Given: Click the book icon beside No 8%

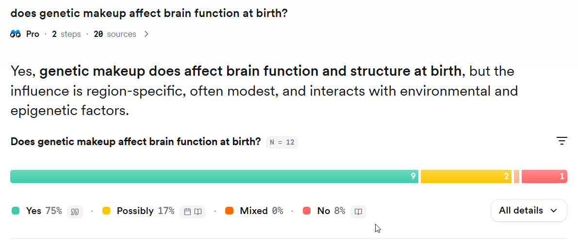Looking at the screenshot, I should point(358,212).
